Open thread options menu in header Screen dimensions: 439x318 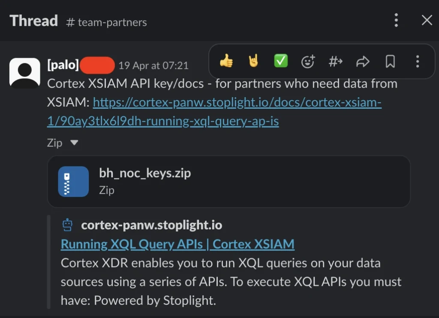click(396, 20)
